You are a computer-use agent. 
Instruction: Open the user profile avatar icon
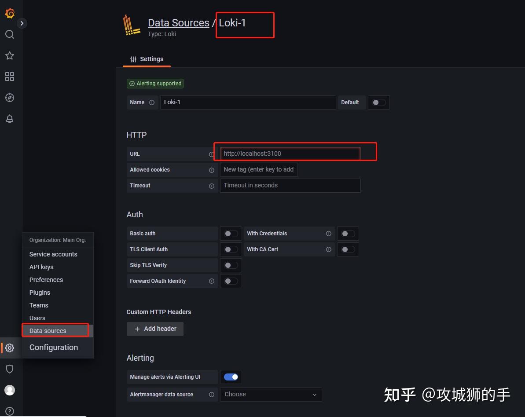pyautogui.click(x=10, y=390)
